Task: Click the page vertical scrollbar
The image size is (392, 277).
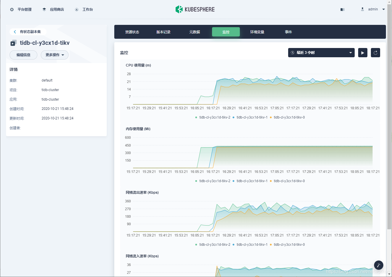Action: pyautogui.click(x=389, y=117)
